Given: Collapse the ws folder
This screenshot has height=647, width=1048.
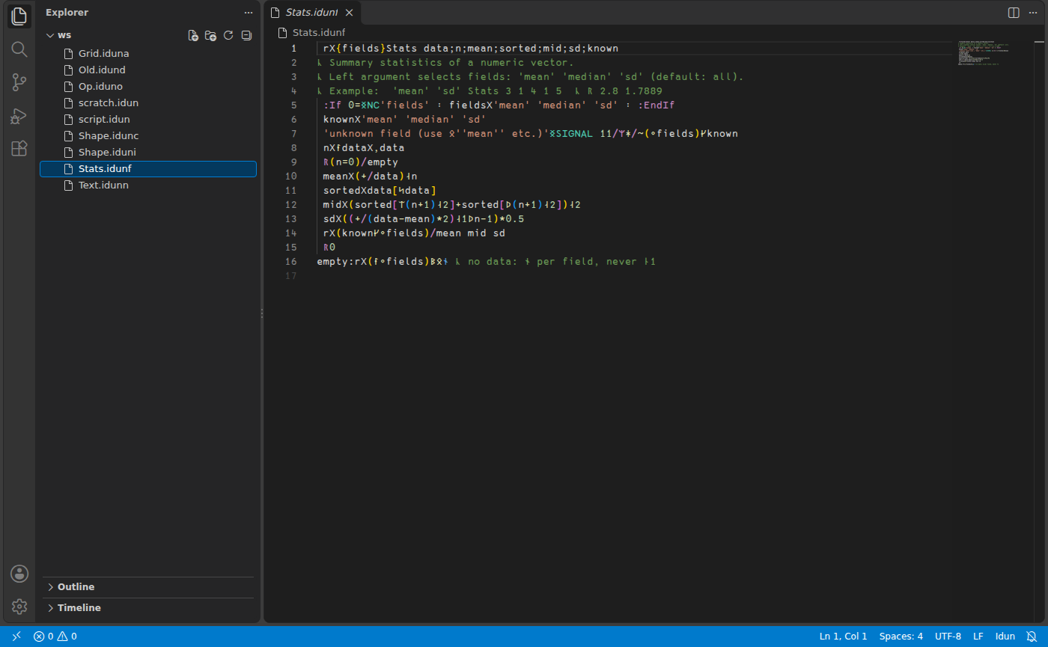Looking at the screenshot, I should click(x=50, y=35).
